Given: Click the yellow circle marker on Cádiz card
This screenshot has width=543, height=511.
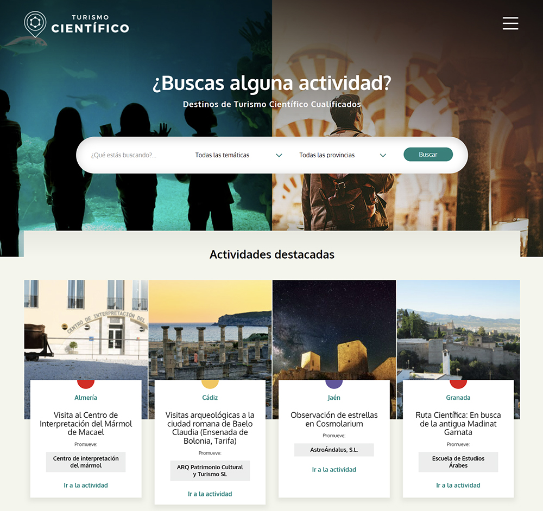Looking at the screenshot, I should [x=210, y=384].
